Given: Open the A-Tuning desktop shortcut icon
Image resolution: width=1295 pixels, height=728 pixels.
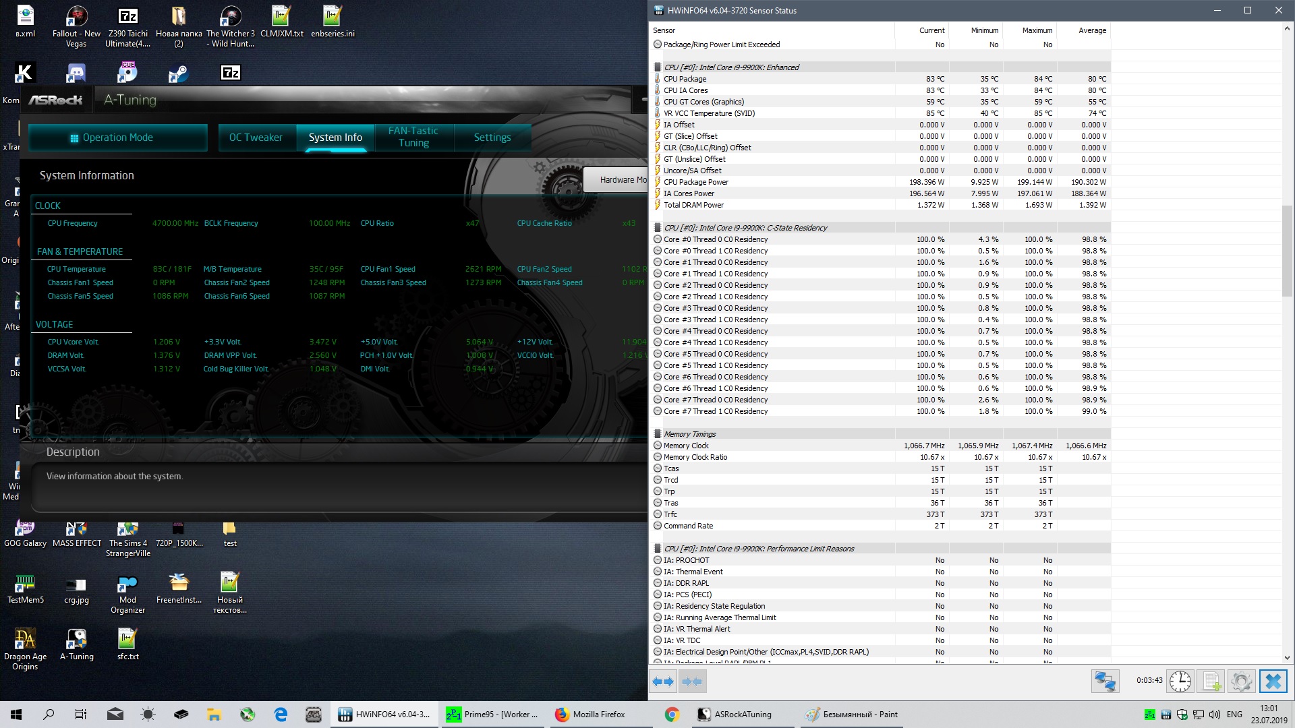Looking at the screenshot, I should pyautogui.click(x=77, y=644).
